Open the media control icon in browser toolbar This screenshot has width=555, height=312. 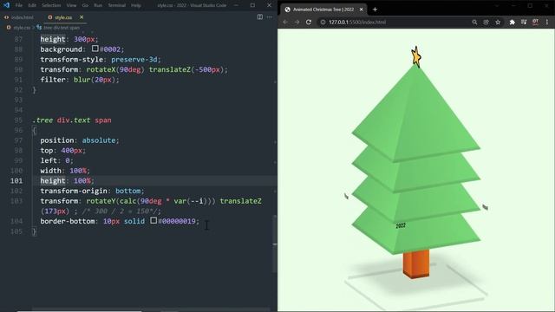[524, 22]
